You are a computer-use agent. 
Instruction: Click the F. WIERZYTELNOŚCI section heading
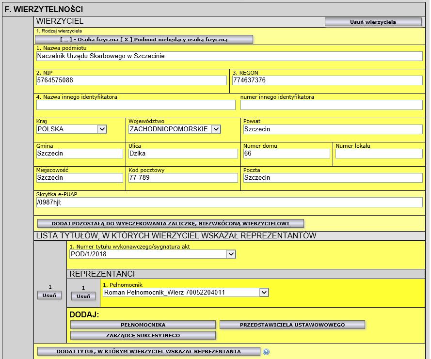pyautogui.click(x=44, y=9)
